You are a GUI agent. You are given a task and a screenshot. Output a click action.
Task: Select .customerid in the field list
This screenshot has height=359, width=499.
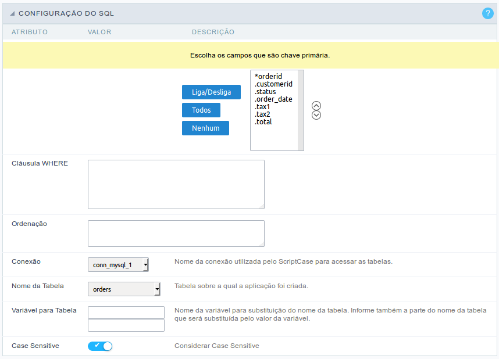pyautogui.click(x=273, y=84)
